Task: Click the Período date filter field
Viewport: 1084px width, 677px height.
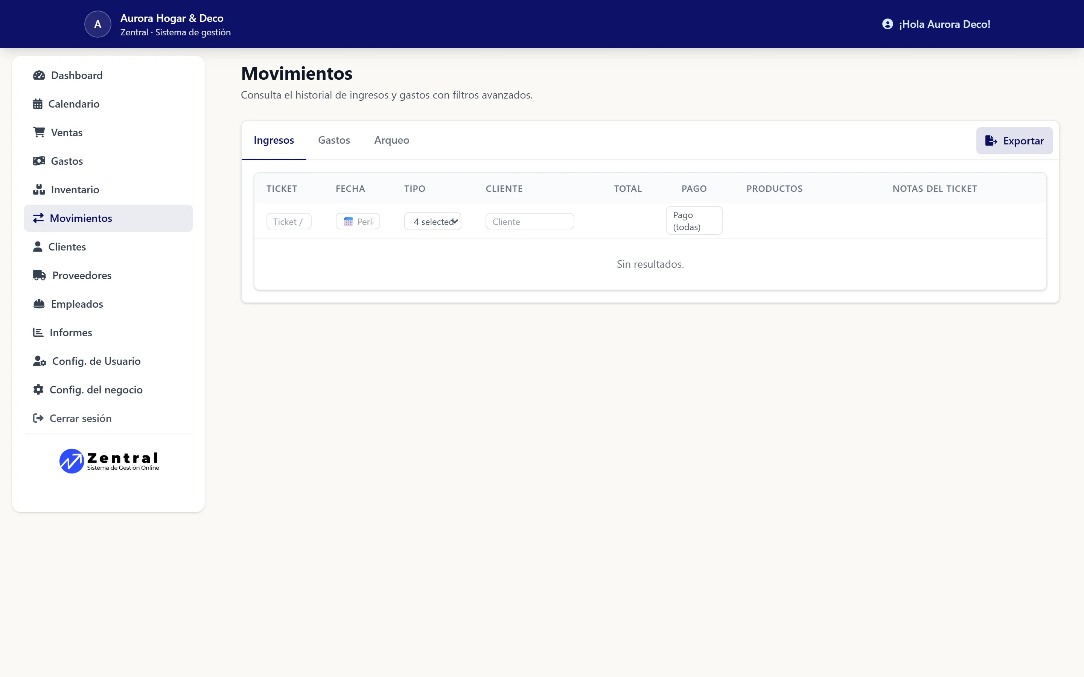Action: coord(358,221)
